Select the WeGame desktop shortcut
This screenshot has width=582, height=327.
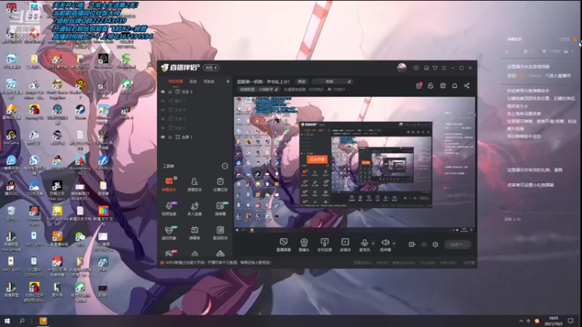point(11,137)
